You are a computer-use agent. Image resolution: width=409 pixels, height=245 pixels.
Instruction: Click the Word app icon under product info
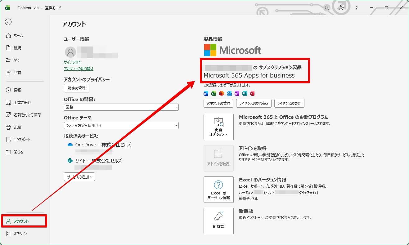point(206,93)
